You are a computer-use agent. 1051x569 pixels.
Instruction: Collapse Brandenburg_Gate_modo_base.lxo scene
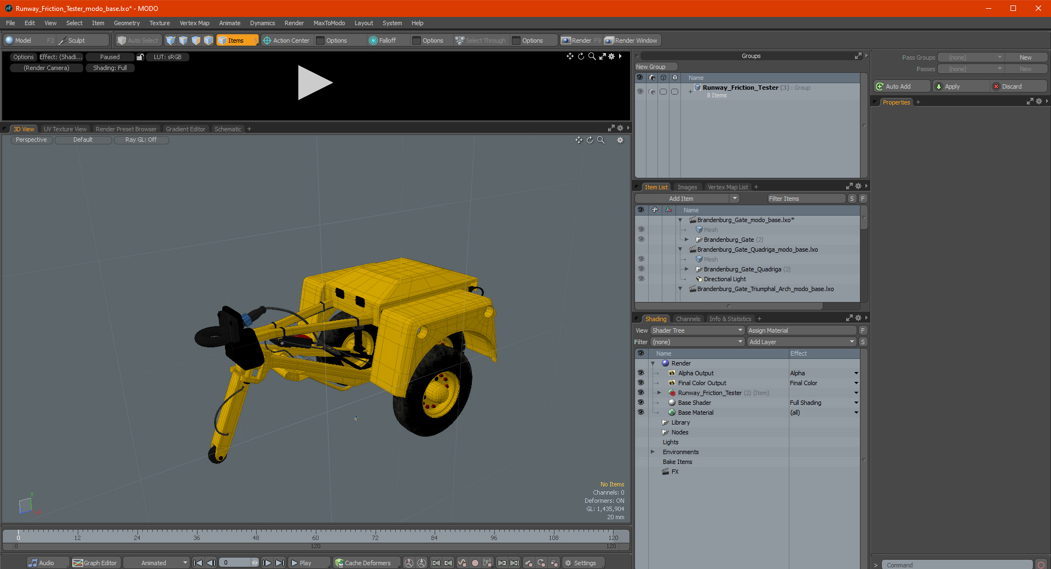680,220
